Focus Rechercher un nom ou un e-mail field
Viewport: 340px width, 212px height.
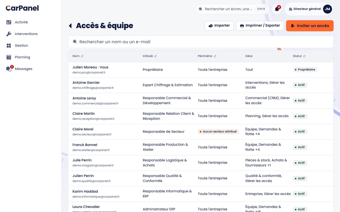point(201,42)
